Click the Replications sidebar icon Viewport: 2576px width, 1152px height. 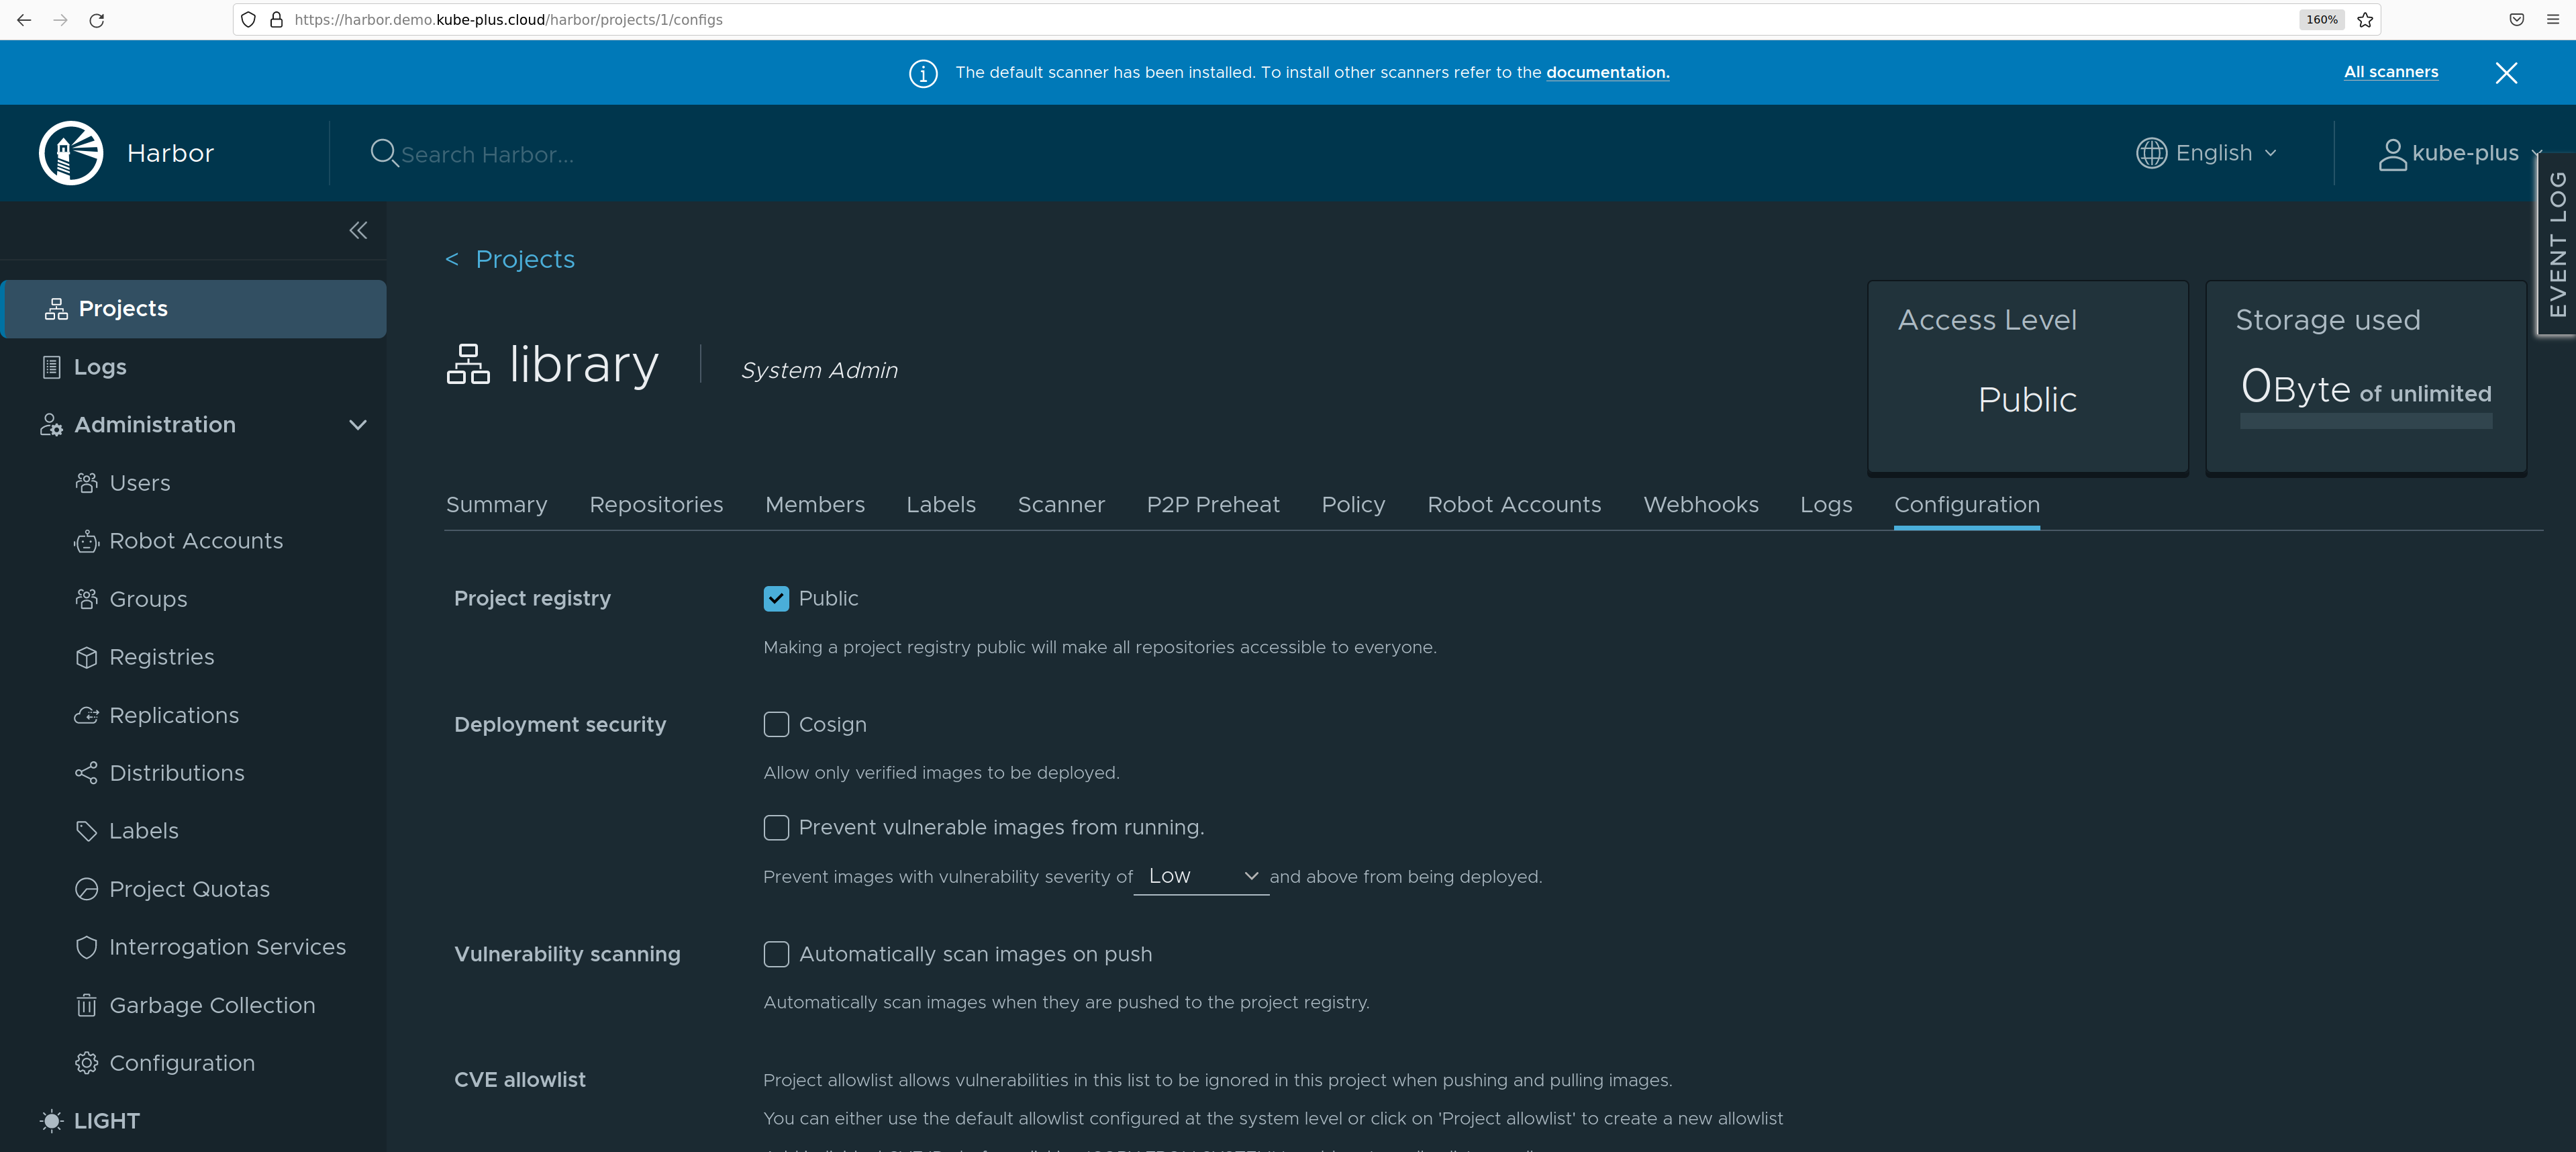point(85,715)
